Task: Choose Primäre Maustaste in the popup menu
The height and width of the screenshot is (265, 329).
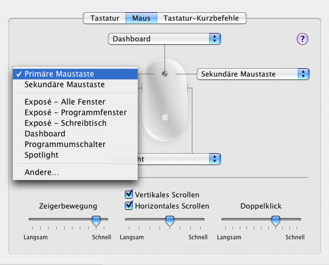Action: pos(75,74)
